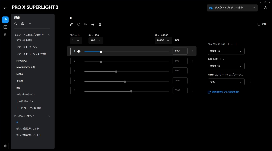Select the RTS preset
The height and width of the screenshot is (151, 272).
click(x=18, y=88)
